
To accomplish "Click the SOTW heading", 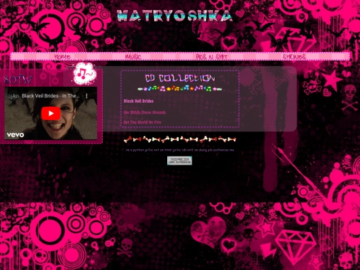I will [x=18, y=80].
